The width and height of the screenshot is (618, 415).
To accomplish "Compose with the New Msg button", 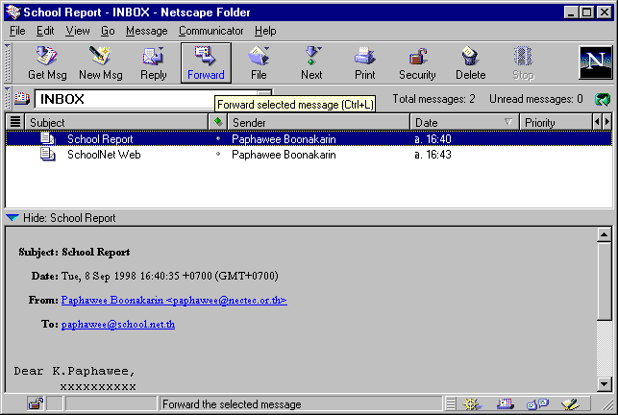I will 101,63.
